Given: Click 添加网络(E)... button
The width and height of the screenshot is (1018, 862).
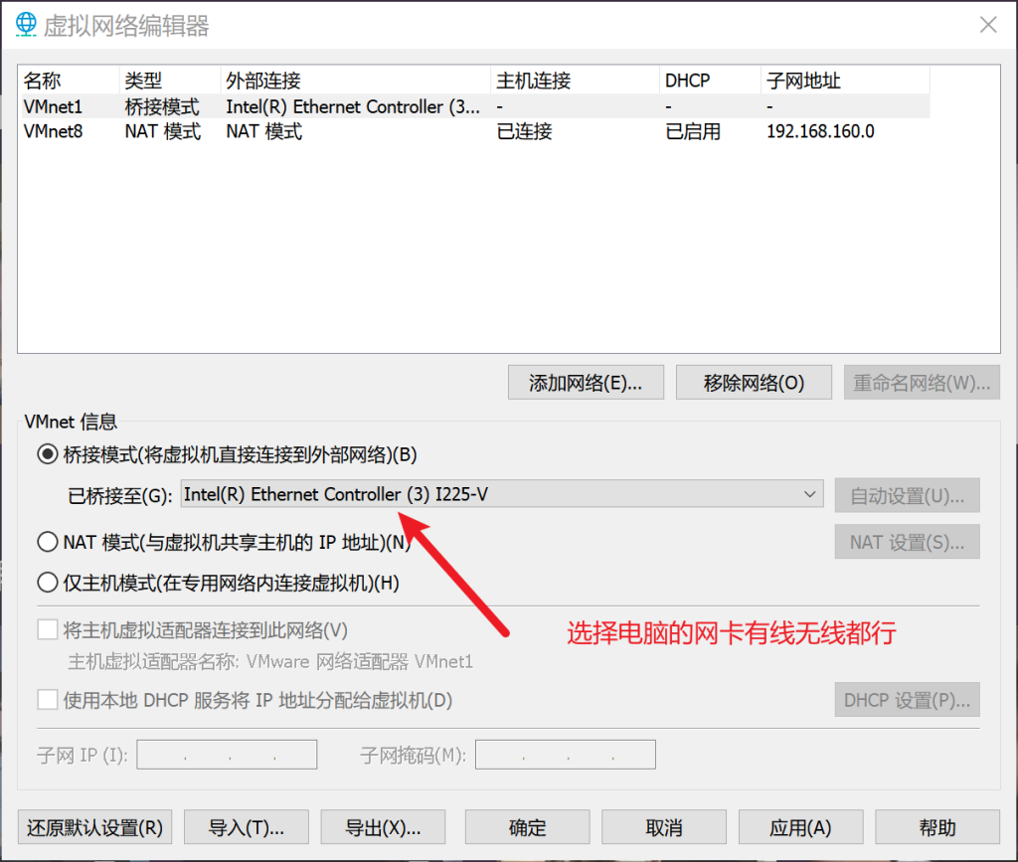Looking at the screenshot, I should (x=586, y=383).
